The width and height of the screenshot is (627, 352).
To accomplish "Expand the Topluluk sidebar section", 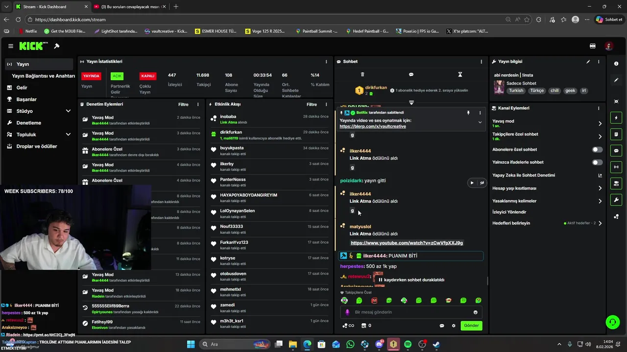I will (x=68, y=134).
